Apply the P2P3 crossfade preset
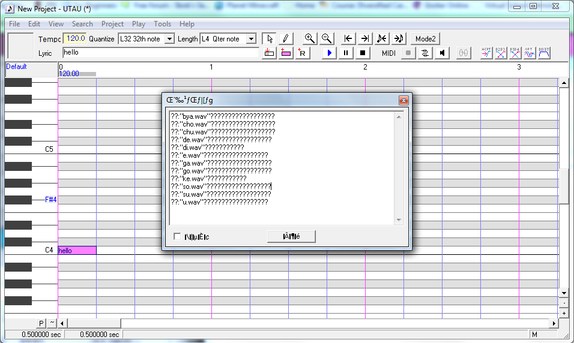The image size is (574, 343). point(500,53)
